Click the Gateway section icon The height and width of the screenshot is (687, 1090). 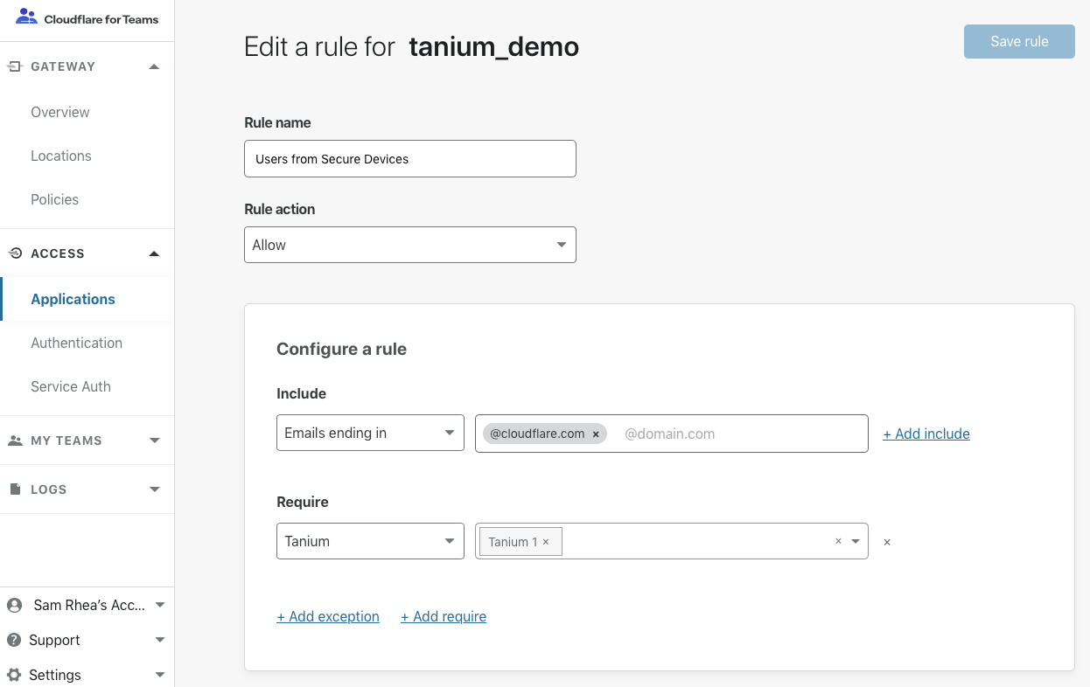pos(15,66)
